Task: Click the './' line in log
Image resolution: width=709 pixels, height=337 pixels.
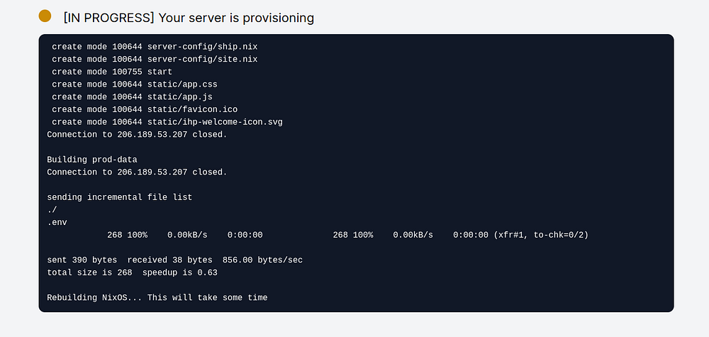Action: [52, 210]
